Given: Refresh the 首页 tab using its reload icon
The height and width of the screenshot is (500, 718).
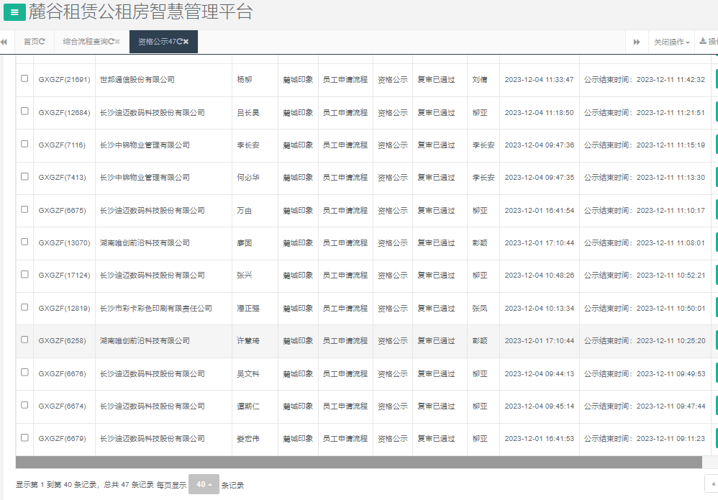Looking at the screenshot, I should coord(42,42).
